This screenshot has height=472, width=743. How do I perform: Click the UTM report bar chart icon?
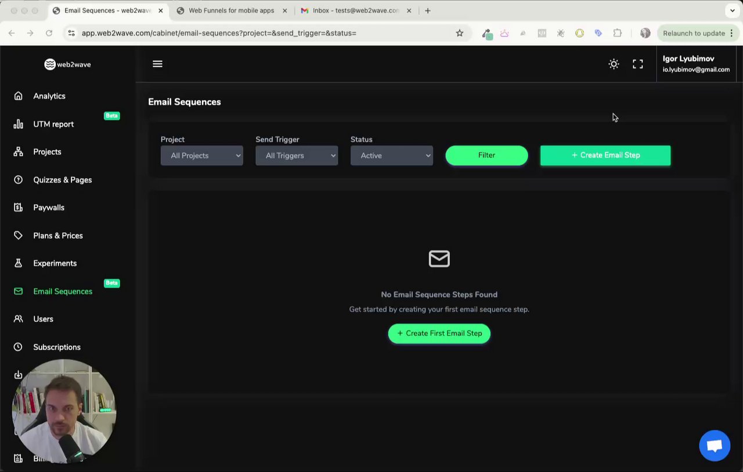(19, 124)
